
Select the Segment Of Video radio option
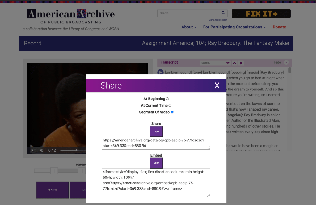click(x=172, y=112)
